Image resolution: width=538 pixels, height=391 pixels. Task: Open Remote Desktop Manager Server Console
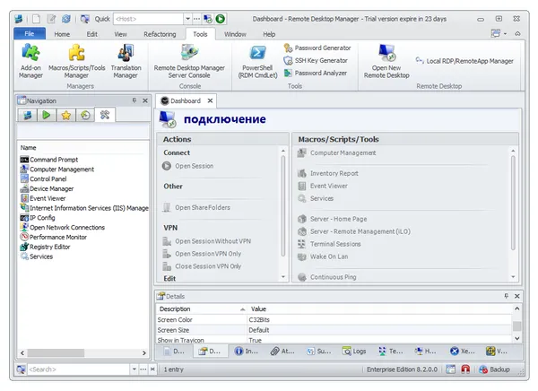(189, 61)
